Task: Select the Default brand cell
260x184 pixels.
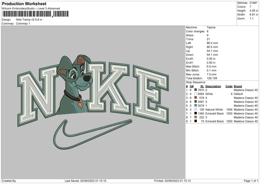Action: pyautogui.click(x=238, y=94)
